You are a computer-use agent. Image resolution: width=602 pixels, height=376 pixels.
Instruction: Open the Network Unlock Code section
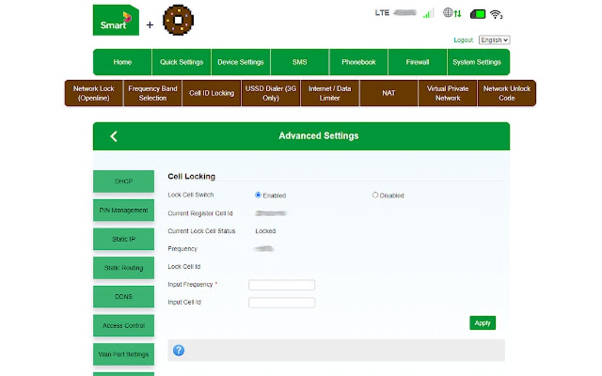click(506, 93)
